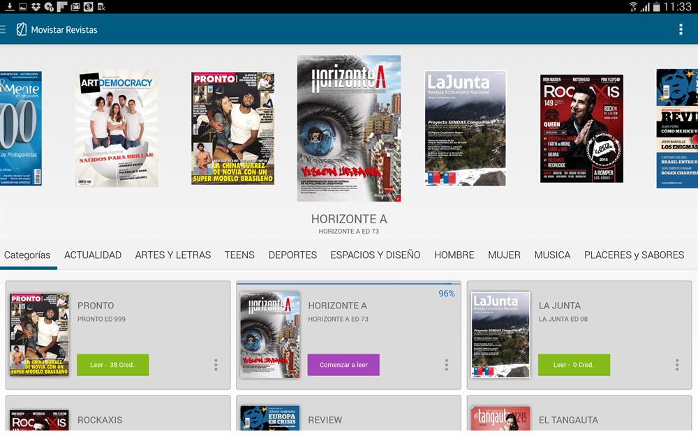This screenshot has height=436, width=698.
Task: Open the hamburger navigation menu
Action: [3, 30]
